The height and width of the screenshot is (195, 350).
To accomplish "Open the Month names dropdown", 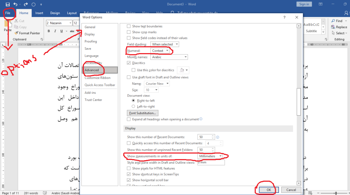I will (x=169, y=57).
